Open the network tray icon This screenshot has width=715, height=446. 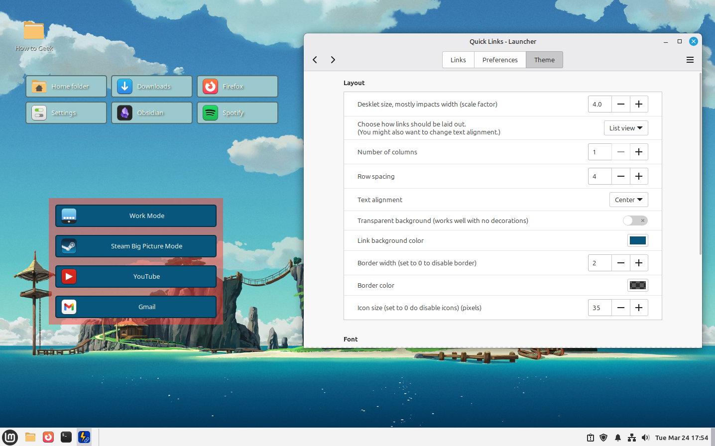pyautogui.click(x=632, y=438)
